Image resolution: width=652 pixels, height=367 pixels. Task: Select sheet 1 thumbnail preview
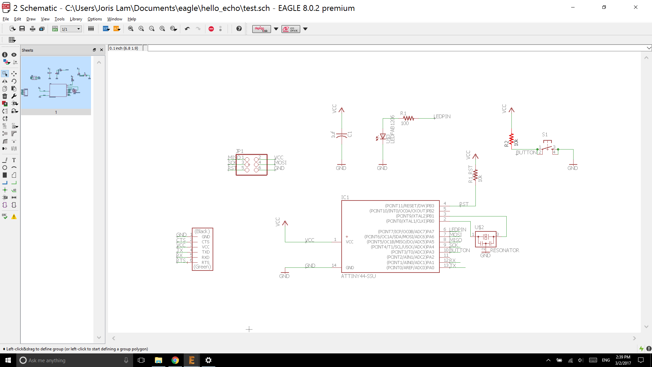tap(56, 83)
